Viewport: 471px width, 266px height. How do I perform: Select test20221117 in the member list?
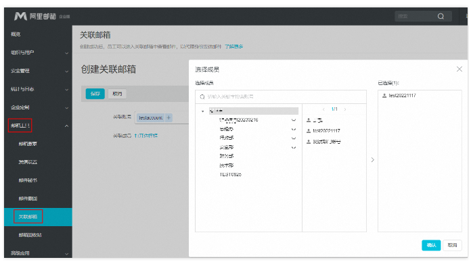[326, 131]
